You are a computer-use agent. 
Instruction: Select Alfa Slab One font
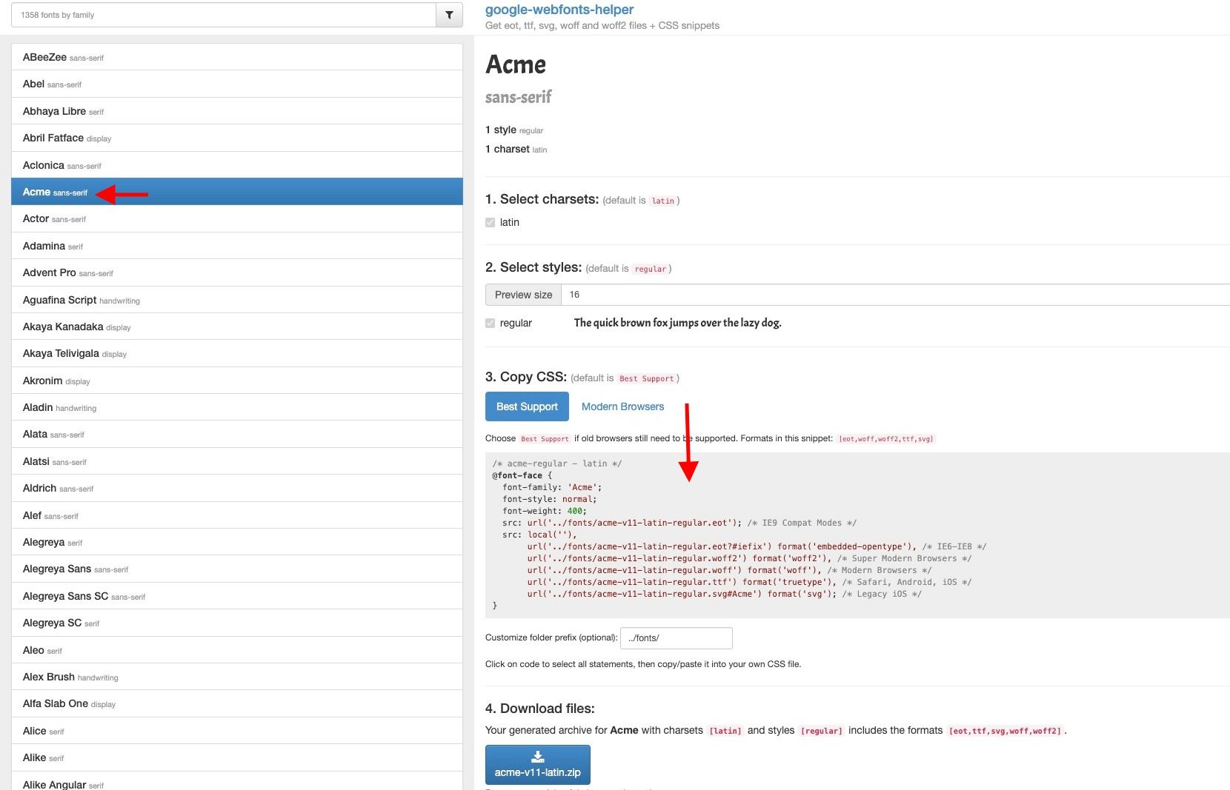[237, 703]
